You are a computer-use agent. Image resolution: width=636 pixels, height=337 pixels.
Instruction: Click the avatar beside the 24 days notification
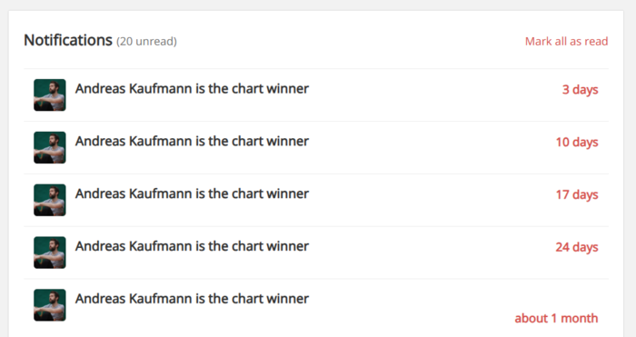tap(49, 253)
